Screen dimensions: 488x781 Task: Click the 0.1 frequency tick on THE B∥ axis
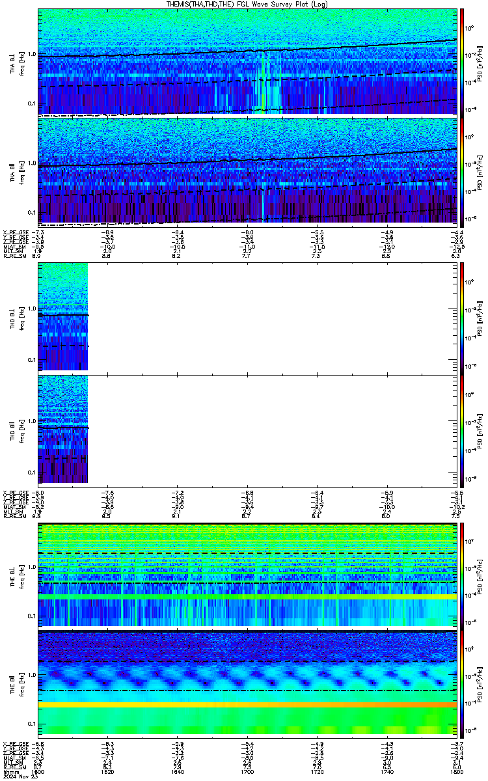[x=32, y=724]
